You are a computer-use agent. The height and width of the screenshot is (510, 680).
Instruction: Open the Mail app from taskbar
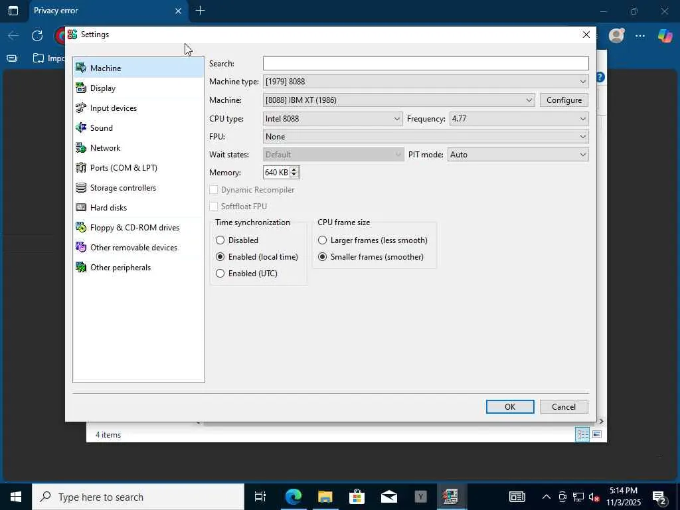(x=389, y=497)
